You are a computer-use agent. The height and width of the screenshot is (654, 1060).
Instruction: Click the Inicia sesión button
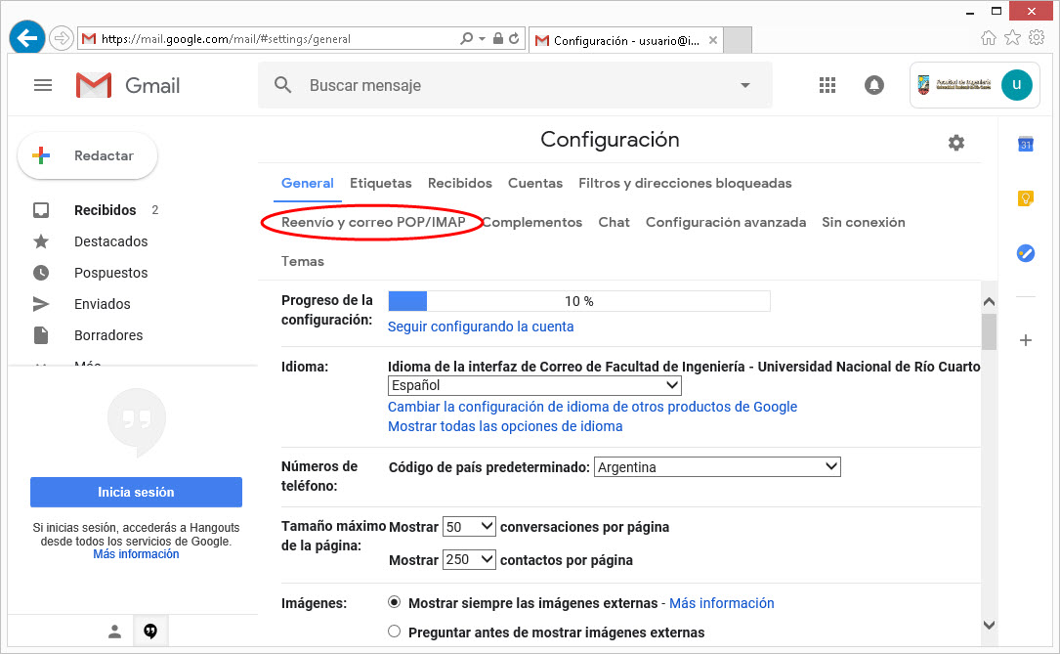pyautogui.click(x=136, y=493)
